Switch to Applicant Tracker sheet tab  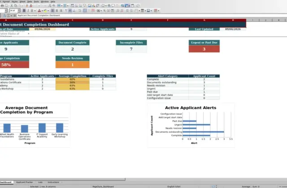pos(24,182)
